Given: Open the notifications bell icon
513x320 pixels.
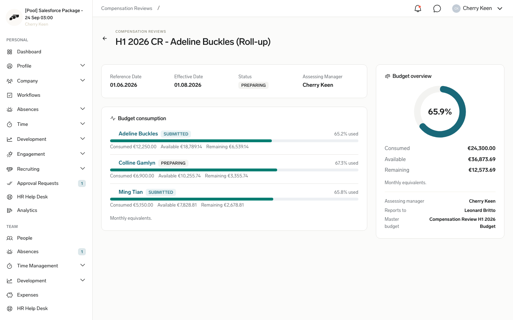Looking at the screenshot, I should [x=418, y=9].
